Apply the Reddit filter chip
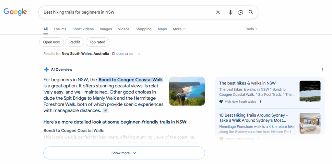 (x=75, y=42)
